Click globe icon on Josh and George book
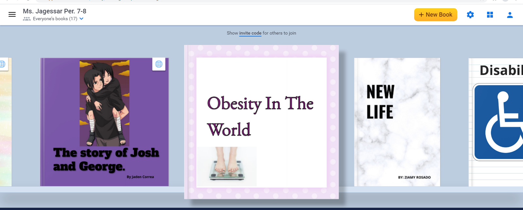 [x=159, y=64]
